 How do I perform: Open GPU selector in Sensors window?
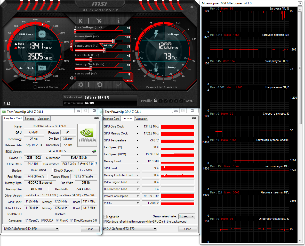[x=129, y=228]
